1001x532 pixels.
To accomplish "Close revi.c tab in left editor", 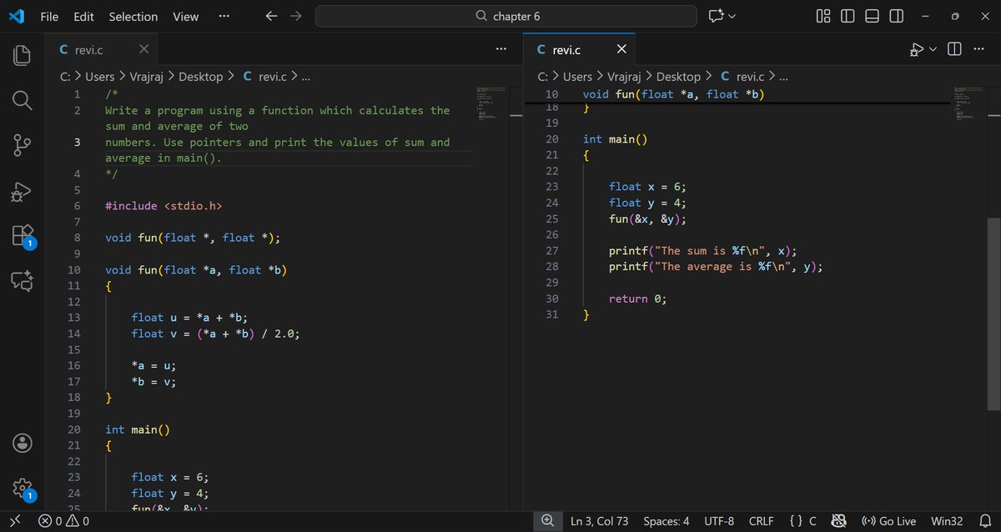I will coord(143,50).
